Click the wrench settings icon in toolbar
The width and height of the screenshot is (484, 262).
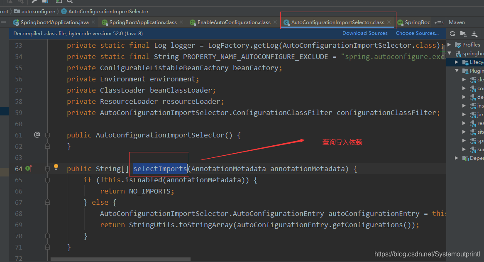(x=34, y=2)
